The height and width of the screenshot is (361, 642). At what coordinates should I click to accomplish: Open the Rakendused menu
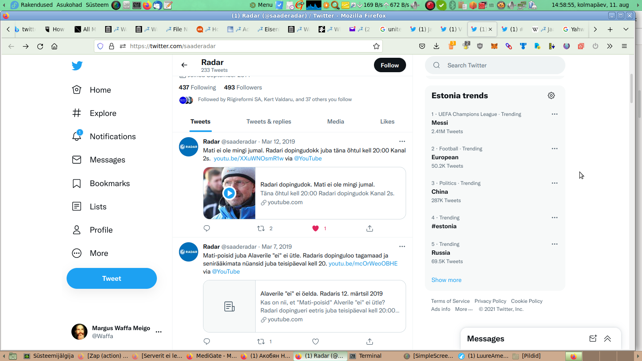tap(37, 5)
